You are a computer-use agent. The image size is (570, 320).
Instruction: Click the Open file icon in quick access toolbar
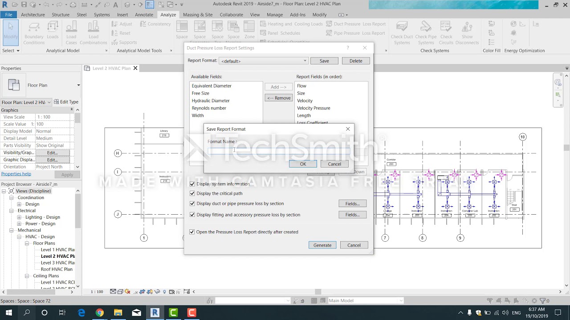click(x=15, y=4)
